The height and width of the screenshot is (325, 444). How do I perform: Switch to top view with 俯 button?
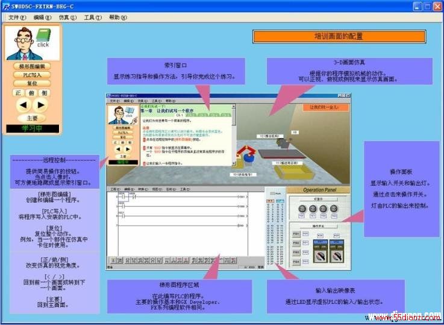click(x=31, y=93)
